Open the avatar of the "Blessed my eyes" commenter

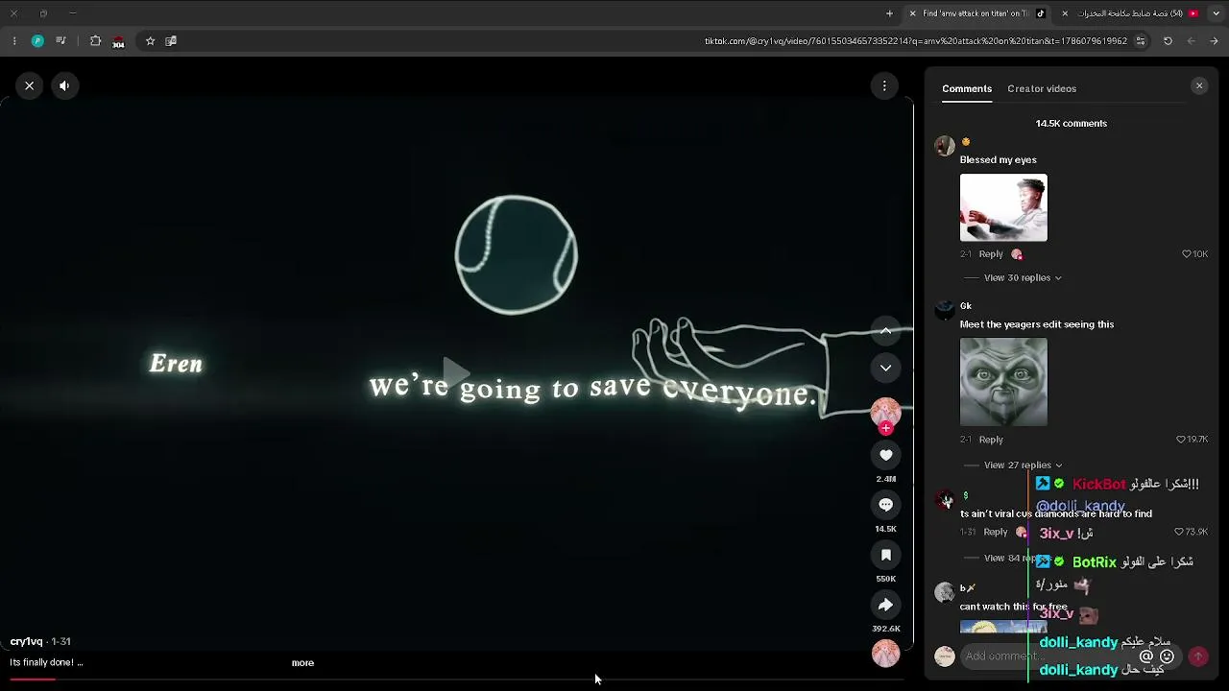(x=945, y=146)
